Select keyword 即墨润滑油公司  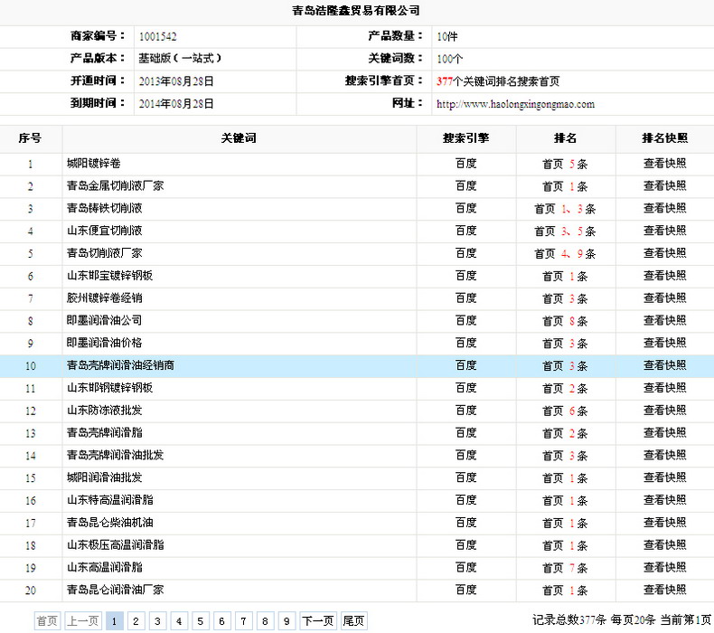click(104, 320)
